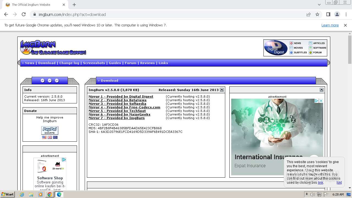Open the cookies info link
This screenshot has height=198, width=352.
coord(321,183)
